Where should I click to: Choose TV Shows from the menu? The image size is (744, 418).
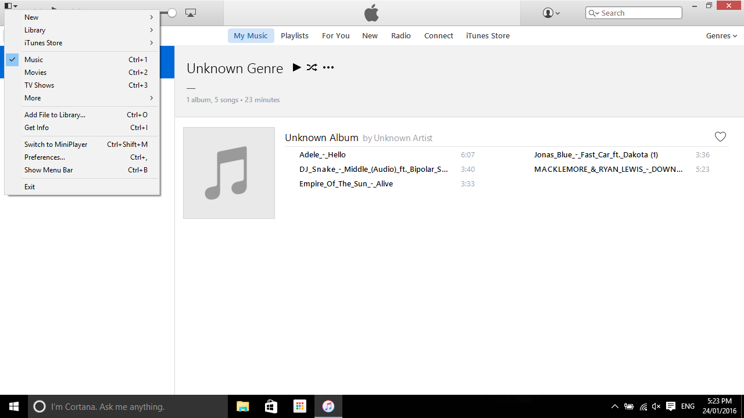(x=82, y=85)
